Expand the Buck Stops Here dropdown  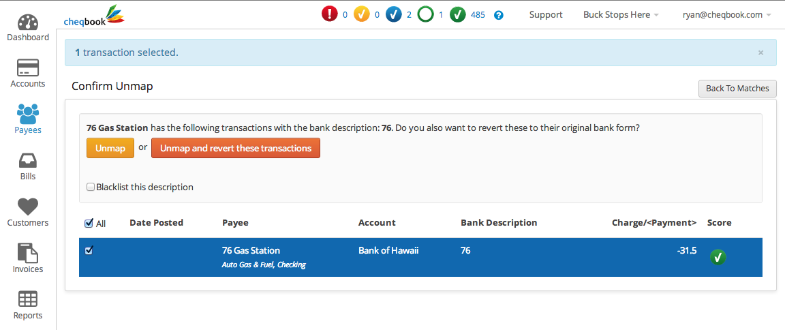point(621,14)
